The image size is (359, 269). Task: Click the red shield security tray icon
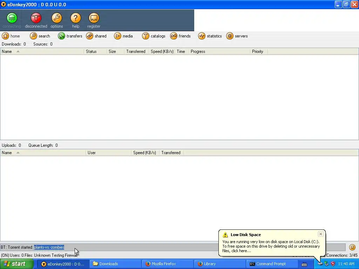333,264
